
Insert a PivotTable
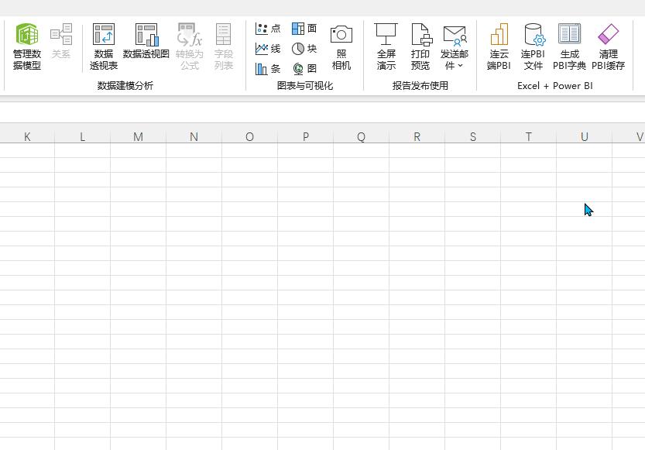tap(104, 45)
